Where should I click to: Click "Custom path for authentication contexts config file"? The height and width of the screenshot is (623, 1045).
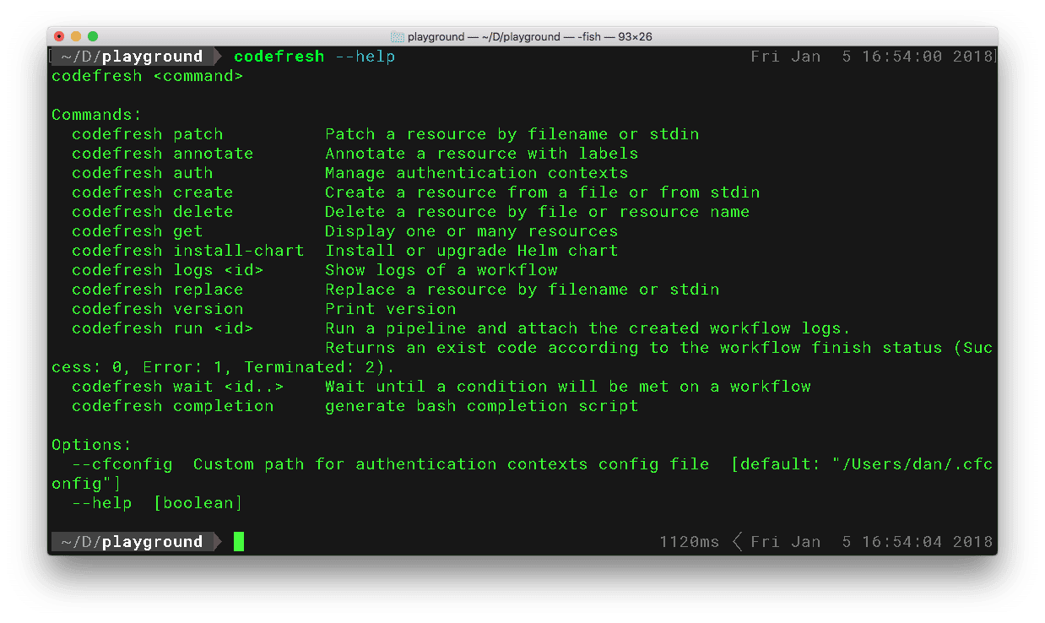452,464
